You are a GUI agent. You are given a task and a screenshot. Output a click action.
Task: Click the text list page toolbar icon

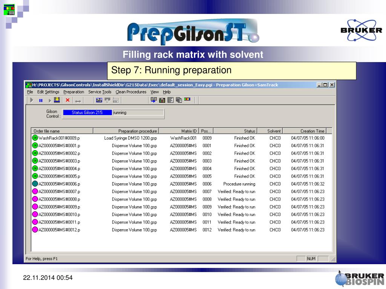pyautogui.click(x=170, y=100)
